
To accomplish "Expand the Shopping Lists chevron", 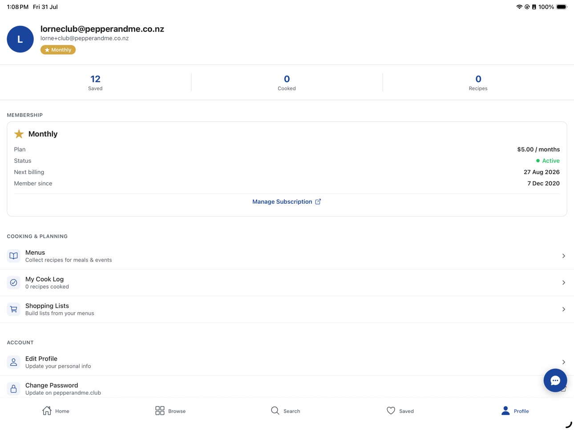I will click(x=563, y=309).
